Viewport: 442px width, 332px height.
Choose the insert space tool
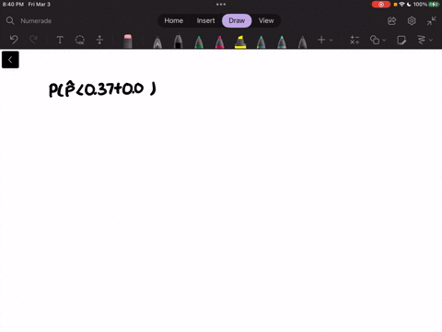coord(99,40)
